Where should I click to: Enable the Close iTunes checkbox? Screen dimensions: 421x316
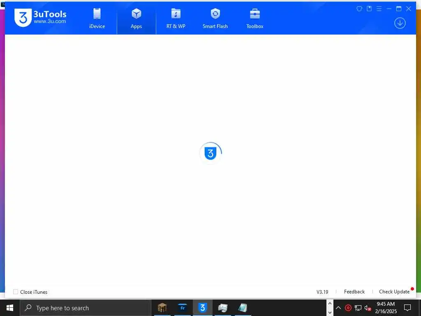click(x=16, y=292)
